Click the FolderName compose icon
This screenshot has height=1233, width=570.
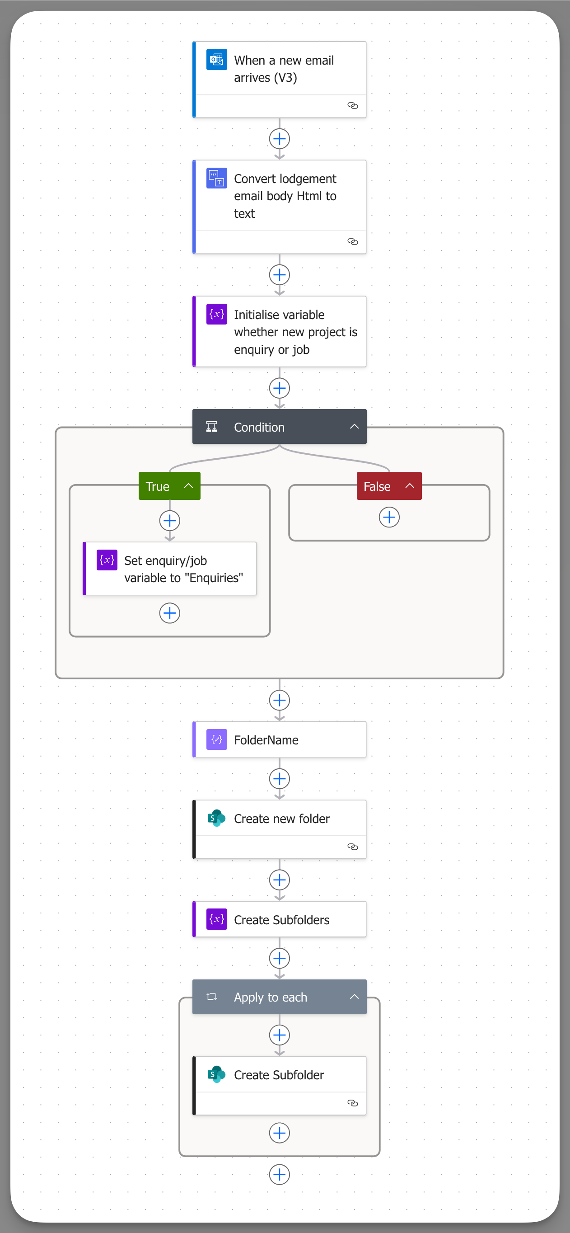[217, 739]
